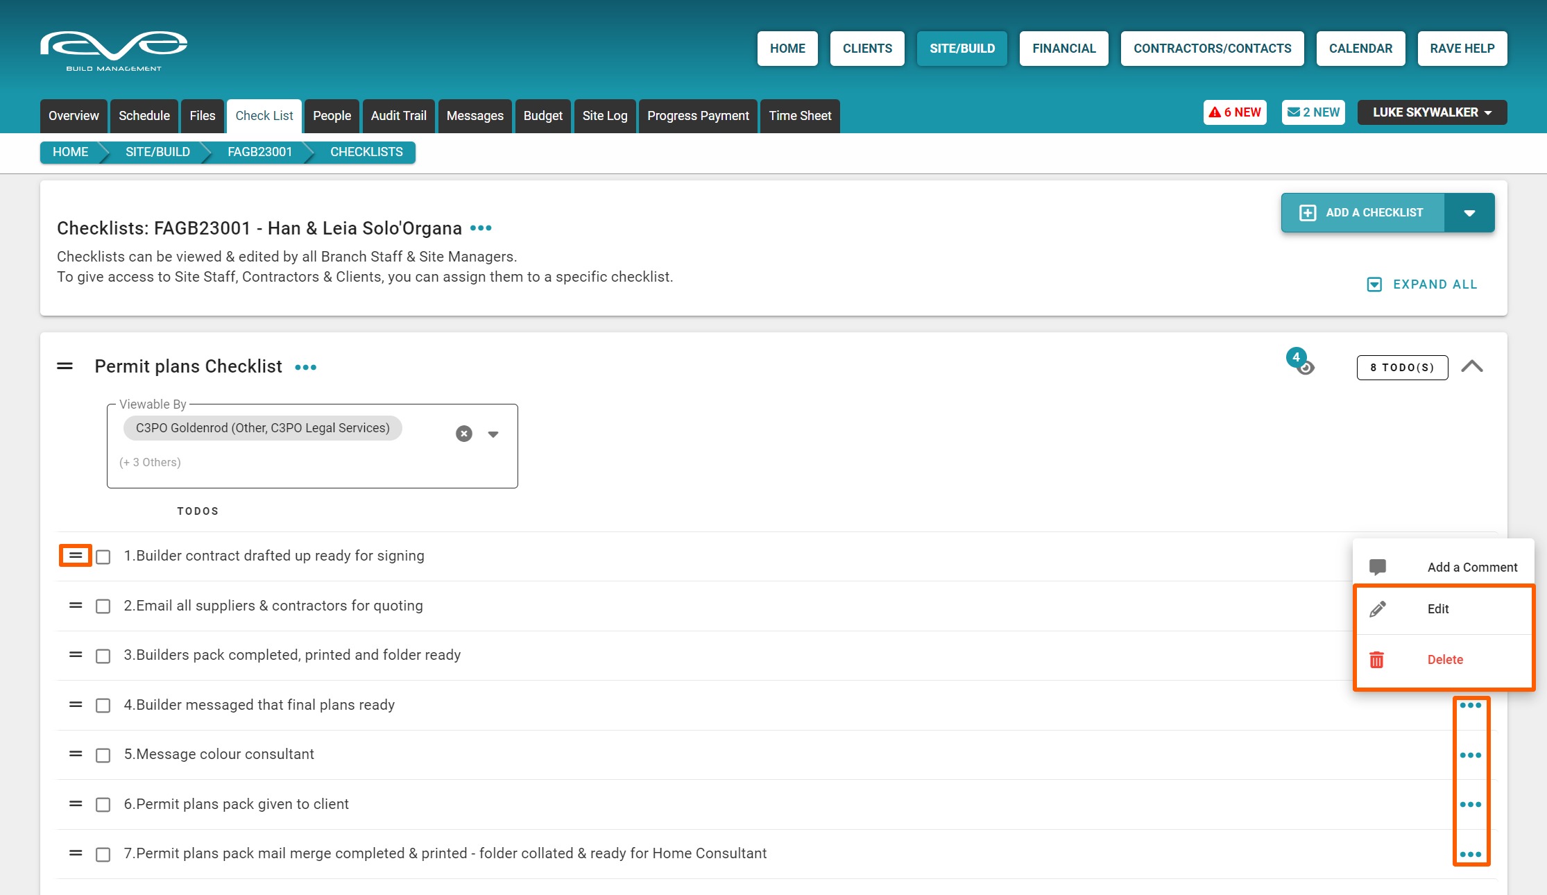Clear the Viewable By selection with X icon
Viewport: 1547px width, 895px height.
(464, 434)
